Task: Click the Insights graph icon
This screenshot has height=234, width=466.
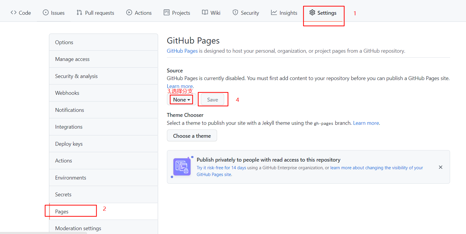Action: (x=274, y=12)
